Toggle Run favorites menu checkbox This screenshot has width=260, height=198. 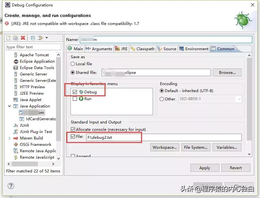(75, 99)
